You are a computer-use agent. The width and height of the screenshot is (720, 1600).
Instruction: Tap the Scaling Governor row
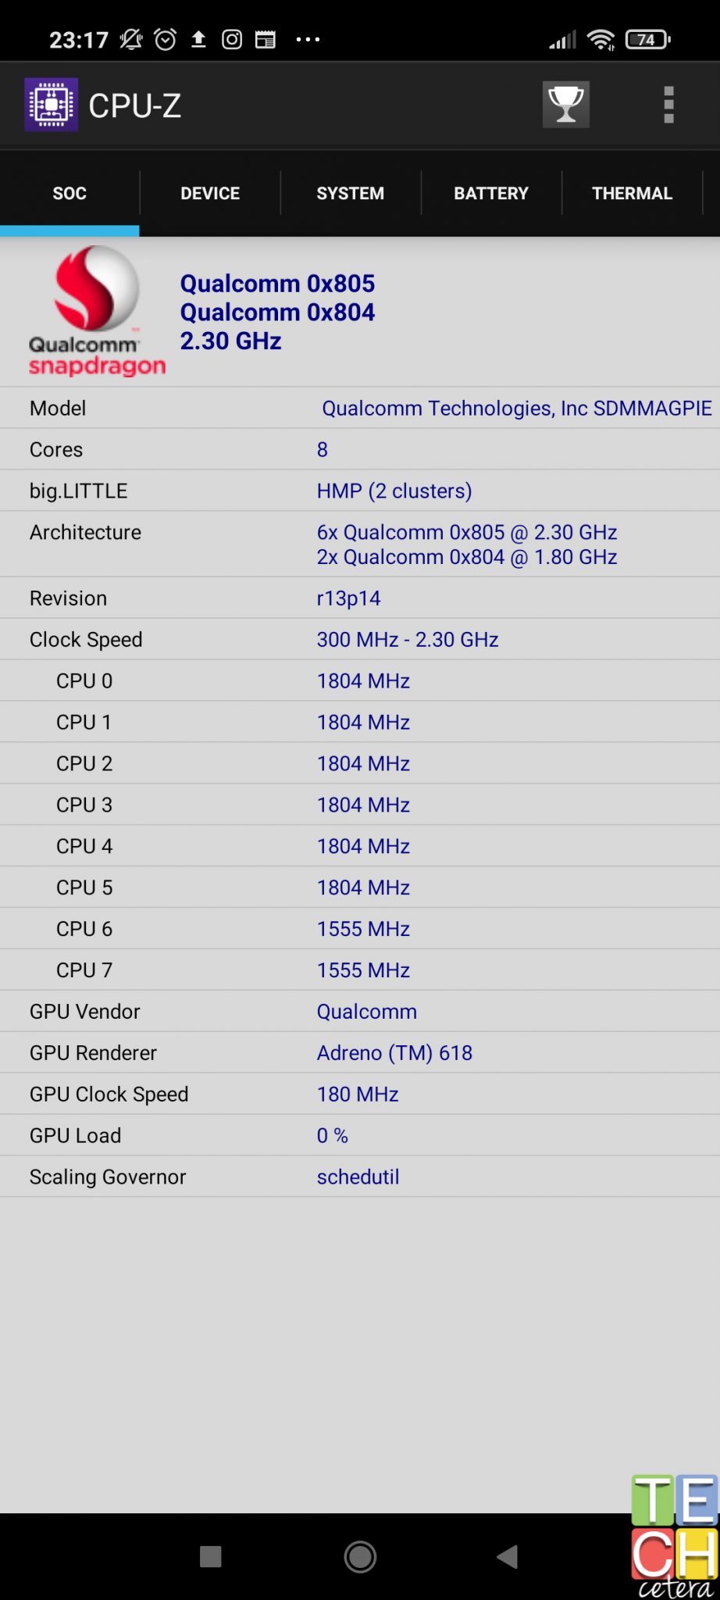[359, 1177]
